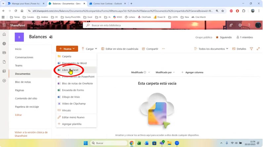
Task: Toggle the Detalles pane
Action: [x=239, y=49]
